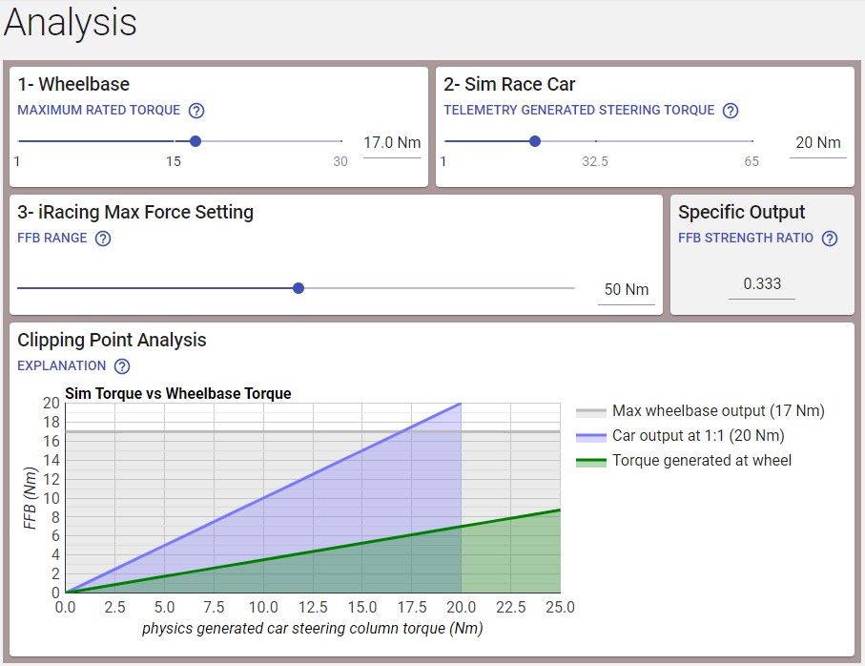Click the MAXIMUM RATED TORQUE label

pyautogui.click(x=99, y=111)
